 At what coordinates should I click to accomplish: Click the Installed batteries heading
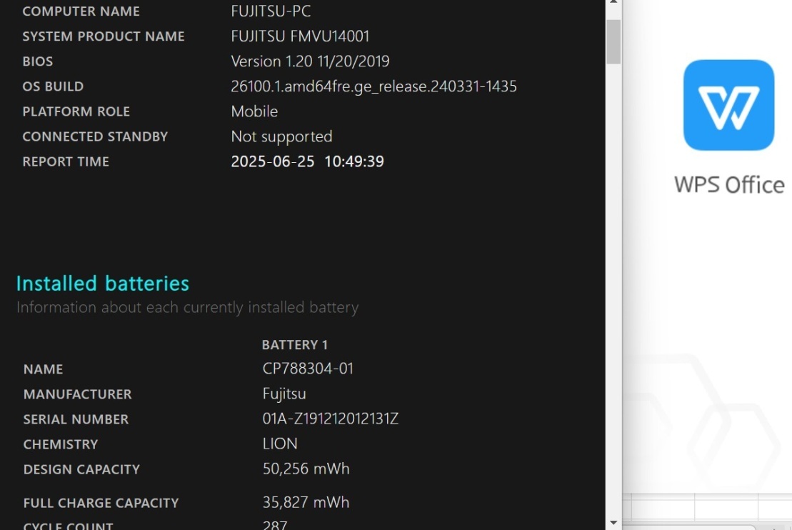coord(103,284)
